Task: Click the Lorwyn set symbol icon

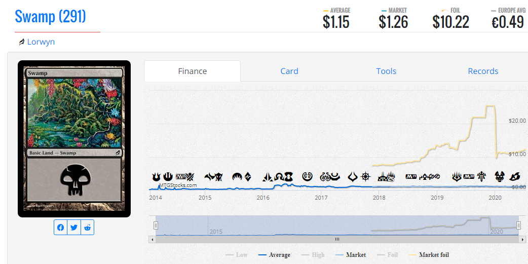Action: coord(22,42)
